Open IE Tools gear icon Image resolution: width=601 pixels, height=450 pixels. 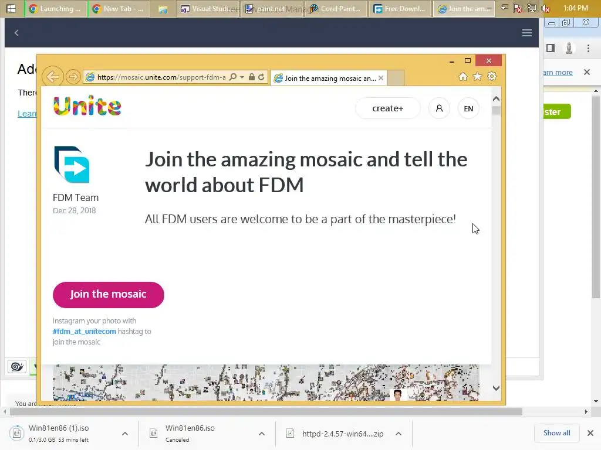(492, 77)
